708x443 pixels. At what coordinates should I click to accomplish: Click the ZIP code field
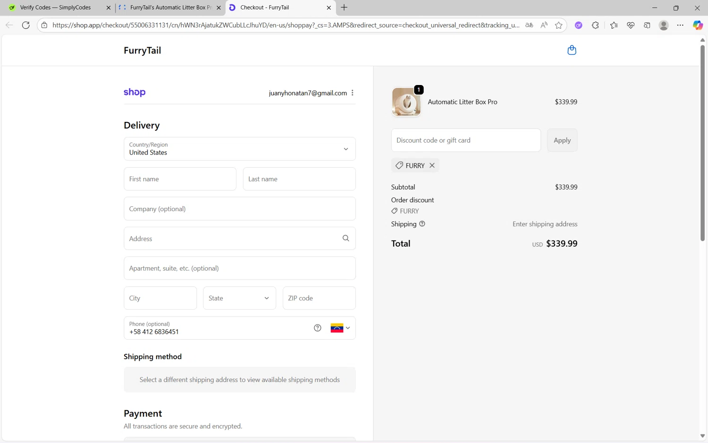point(319,298)
